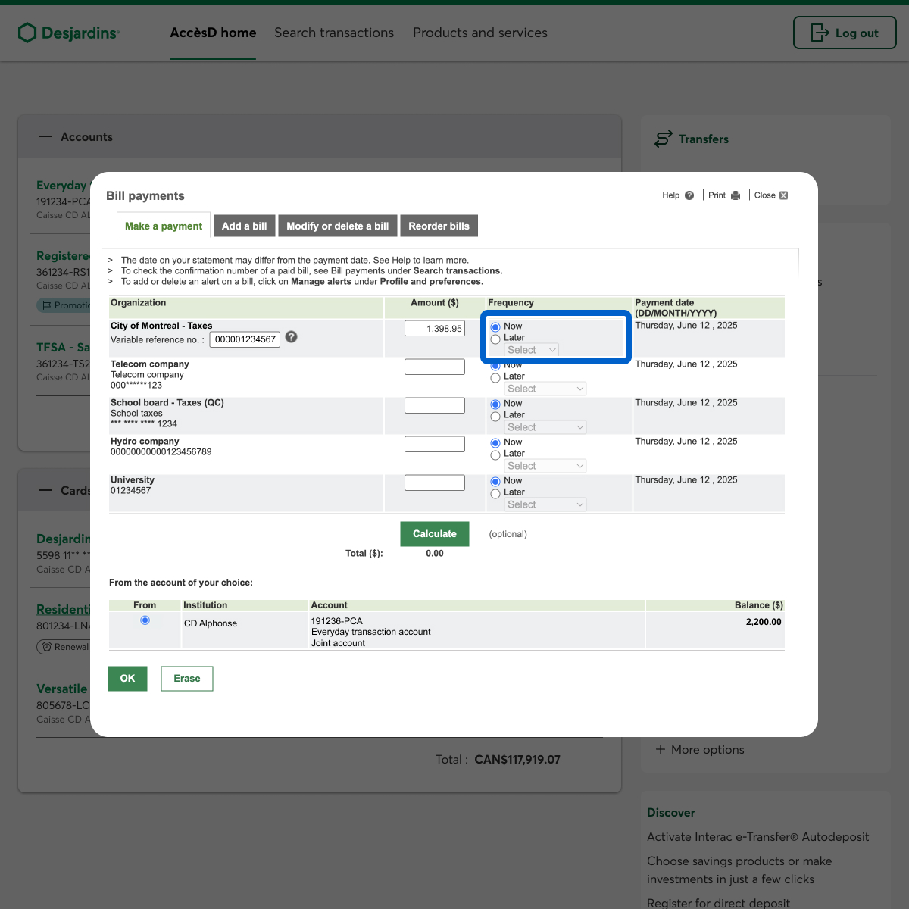909x909 pixels.
Task: Click the Help question mark icon
Action: click(689, 195)
